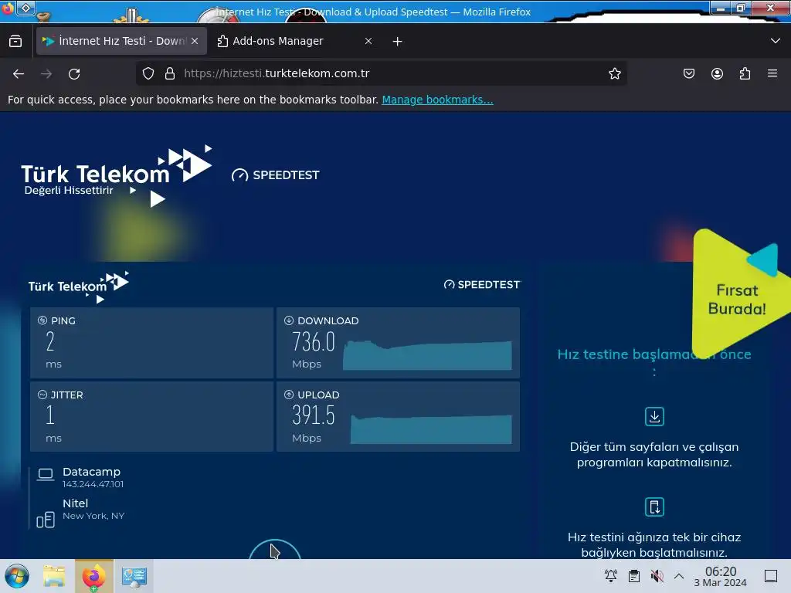Click the download-tray icon above Diğer tüm sayfaları
Image resolution: width=791 pixels, height=593 pixels.
coord(654,416)
